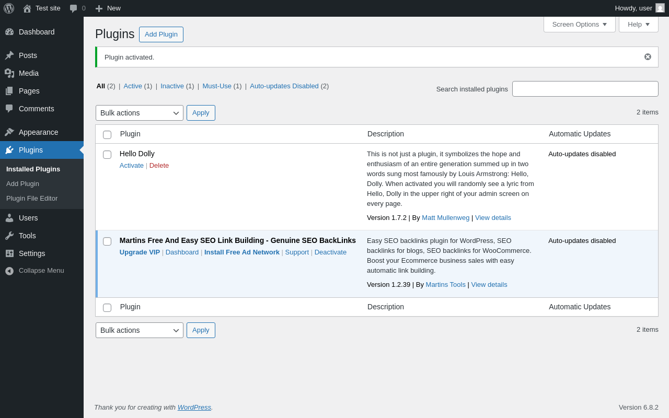Focus the Search installed plugins field
669x418 pixels.
(585, 89)
